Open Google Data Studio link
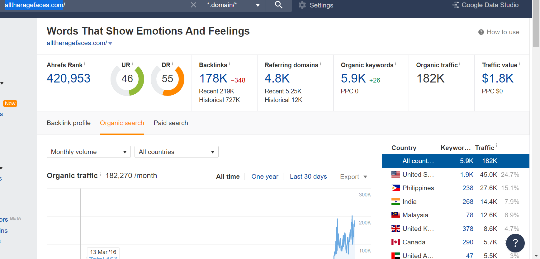This screenshot has height=259, width=540. tap(490, 5)
